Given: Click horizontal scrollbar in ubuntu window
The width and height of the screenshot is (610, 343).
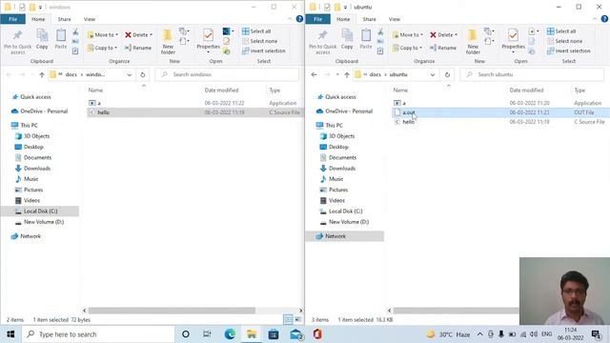Looking at the screenshot, I should tap(456, 311).
